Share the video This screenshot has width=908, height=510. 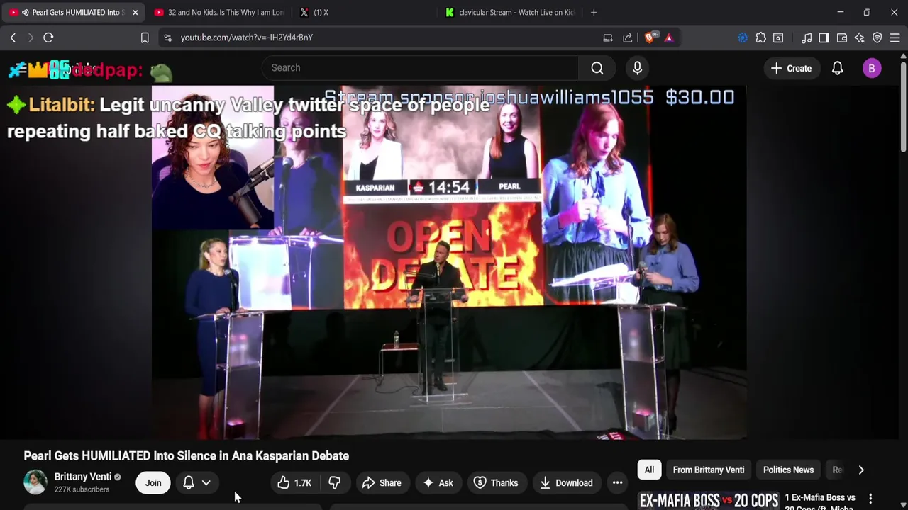point(382,483)
